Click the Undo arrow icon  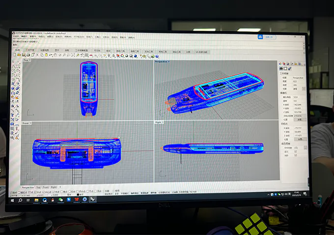tap(51, 56)
